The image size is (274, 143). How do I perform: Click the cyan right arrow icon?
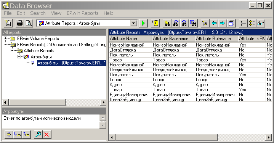tap(222, 23)
